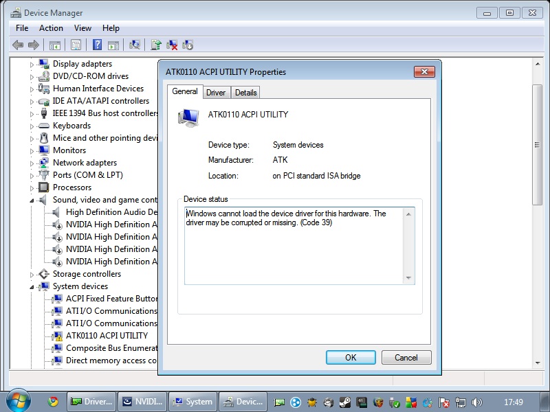Screen dimensions: 550x412
Task: Expand the Human Interface Devices node
Action: coord(32,89)
